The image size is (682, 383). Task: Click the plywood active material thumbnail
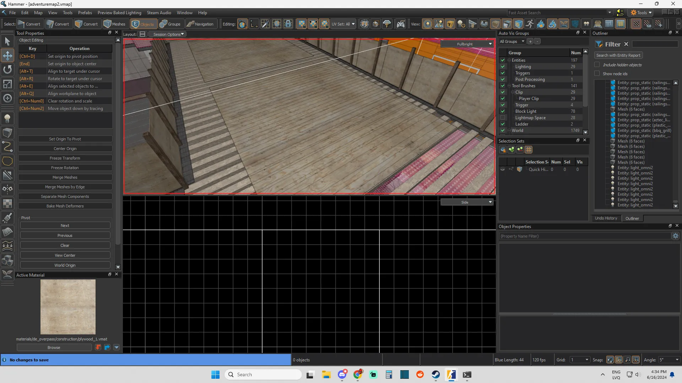coord(68,307)
